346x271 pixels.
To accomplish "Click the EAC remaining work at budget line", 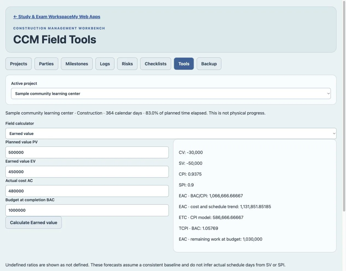I will coord(220,239).
